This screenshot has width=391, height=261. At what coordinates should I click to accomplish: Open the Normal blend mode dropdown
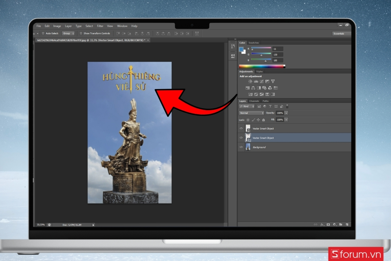[251, 113]
